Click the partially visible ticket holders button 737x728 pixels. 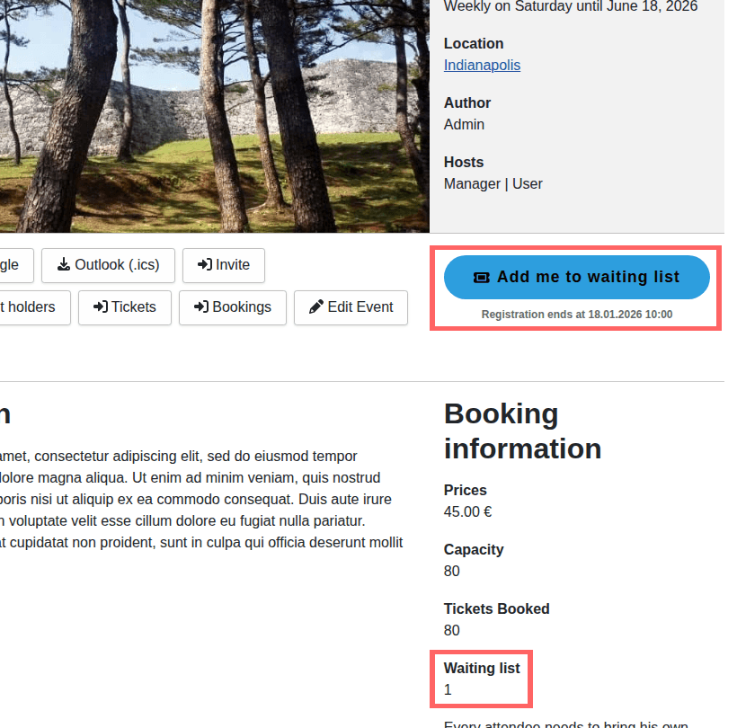(31, 307)
